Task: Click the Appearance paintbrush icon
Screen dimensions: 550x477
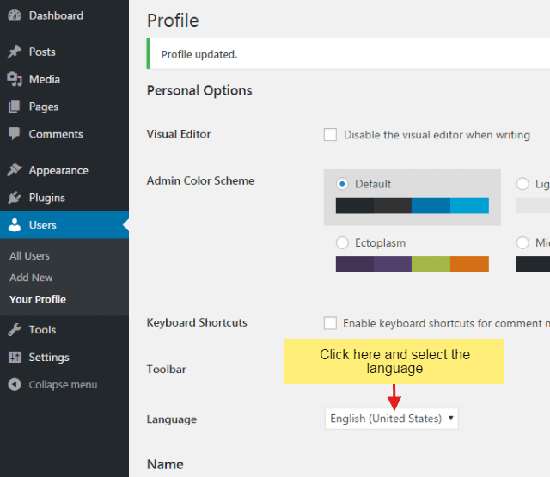Action: [x=15, y=170]
